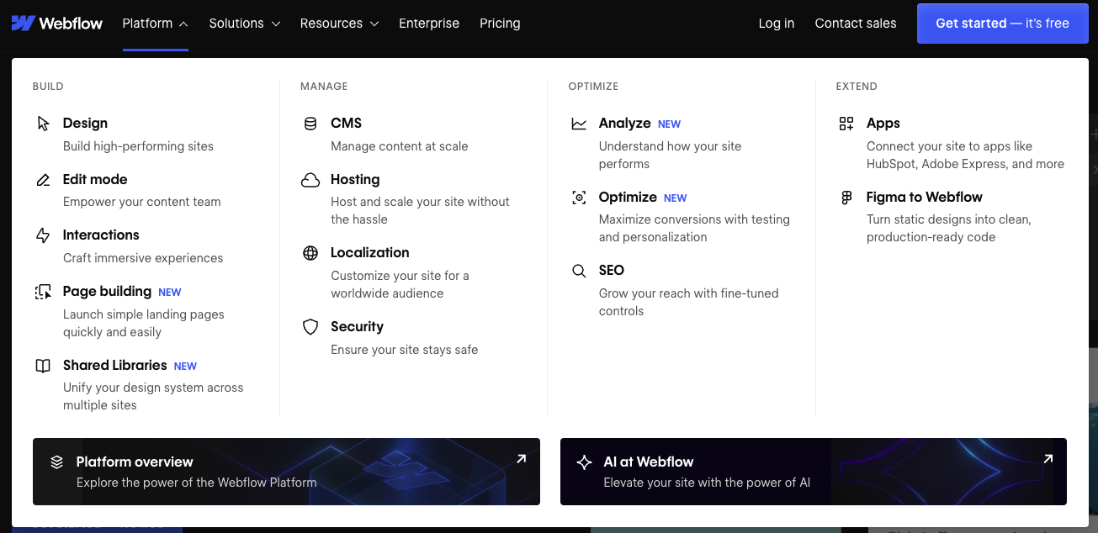Open the AI at Webflow card
The width and height of the screenshot is (1098, 533).
[814, 472]
